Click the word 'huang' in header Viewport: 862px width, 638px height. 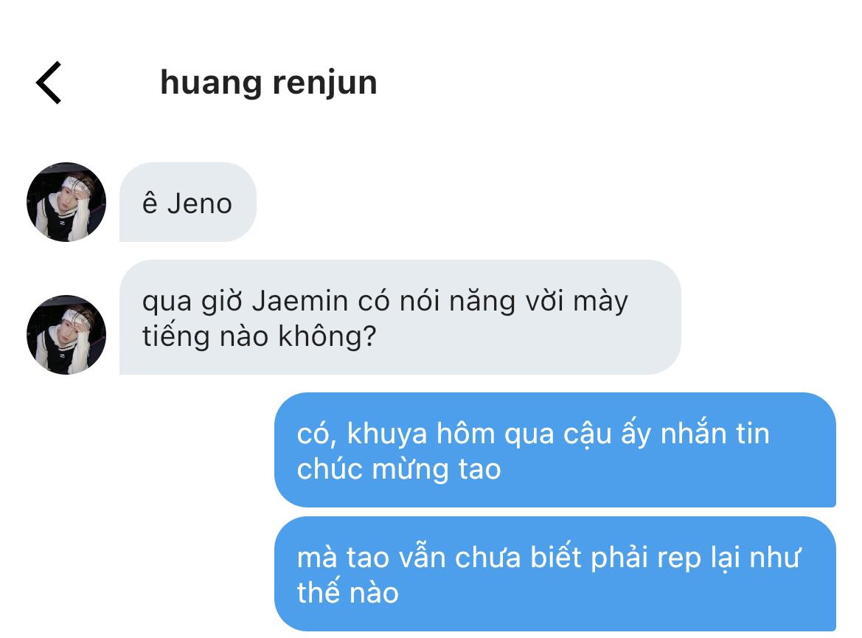pos(211,83)
